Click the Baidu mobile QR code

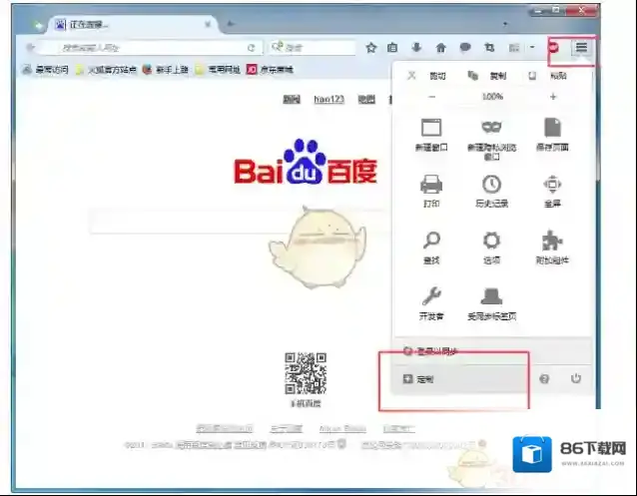pyautogui.click(x=306, y=373)
